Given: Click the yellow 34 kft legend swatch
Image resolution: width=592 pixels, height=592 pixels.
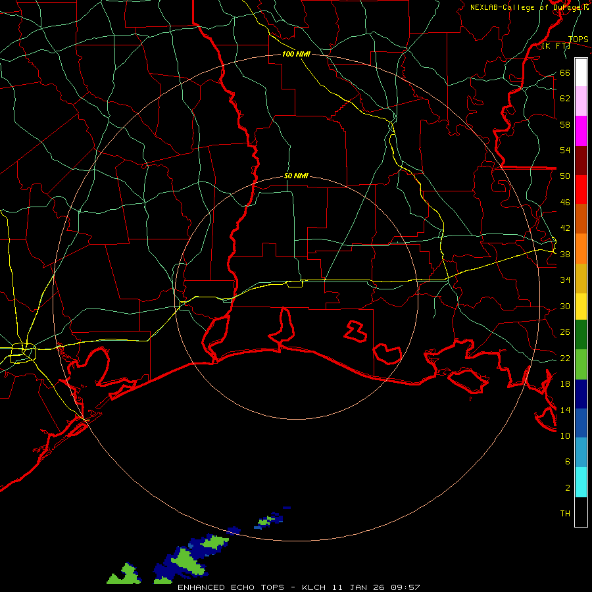Looking at the screenshot, I should click(581, 307).
